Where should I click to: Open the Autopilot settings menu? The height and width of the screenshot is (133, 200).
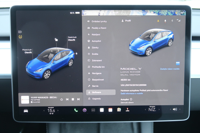(94, 41)
